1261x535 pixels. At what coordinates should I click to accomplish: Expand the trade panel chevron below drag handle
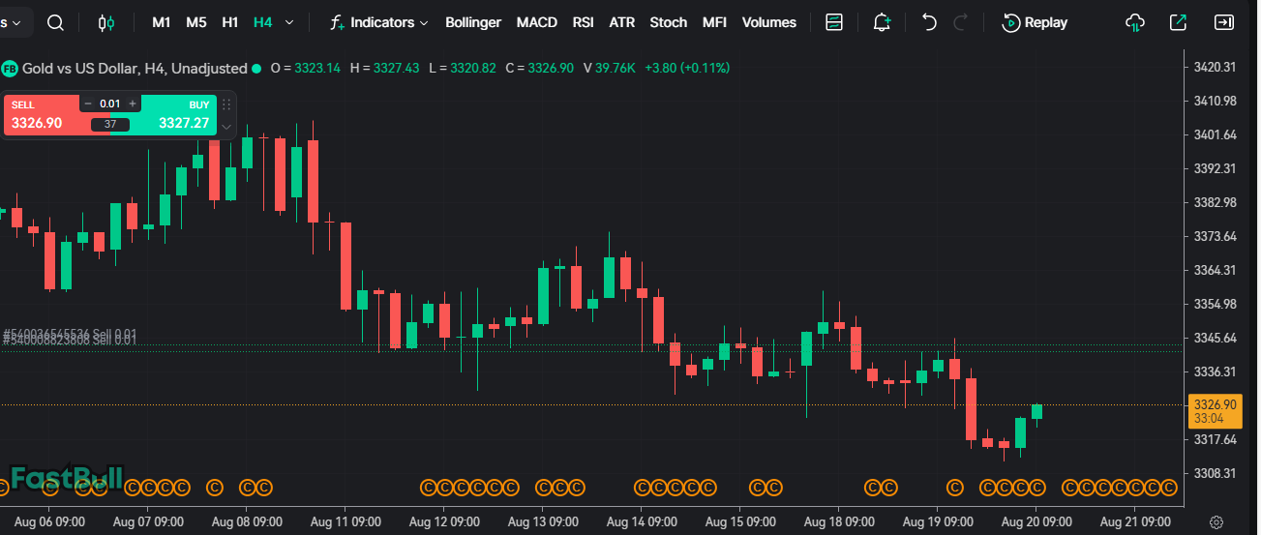tap(226, 127)
